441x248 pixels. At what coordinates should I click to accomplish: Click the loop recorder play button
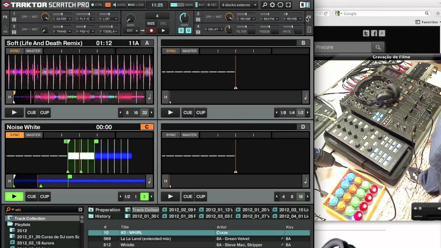pos(163,31)
